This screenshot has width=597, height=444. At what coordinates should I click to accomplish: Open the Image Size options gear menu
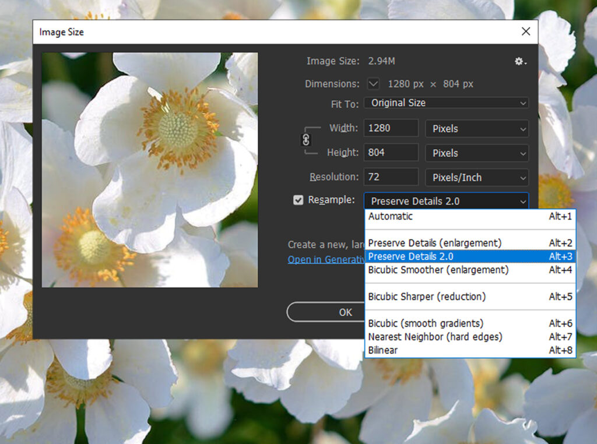(x=520, y=61)
